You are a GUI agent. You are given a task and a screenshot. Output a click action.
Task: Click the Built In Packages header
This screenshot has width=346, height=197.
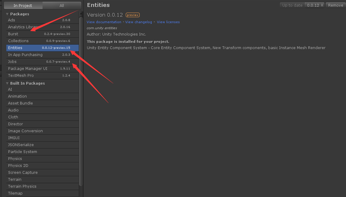27,83
